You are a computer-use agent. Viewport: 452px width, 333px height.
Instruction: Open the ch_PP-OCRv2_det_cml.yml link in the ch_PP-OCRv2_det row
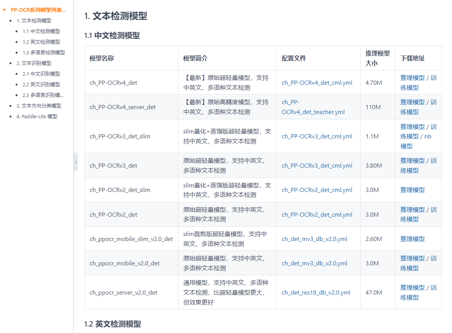point(317,214)
